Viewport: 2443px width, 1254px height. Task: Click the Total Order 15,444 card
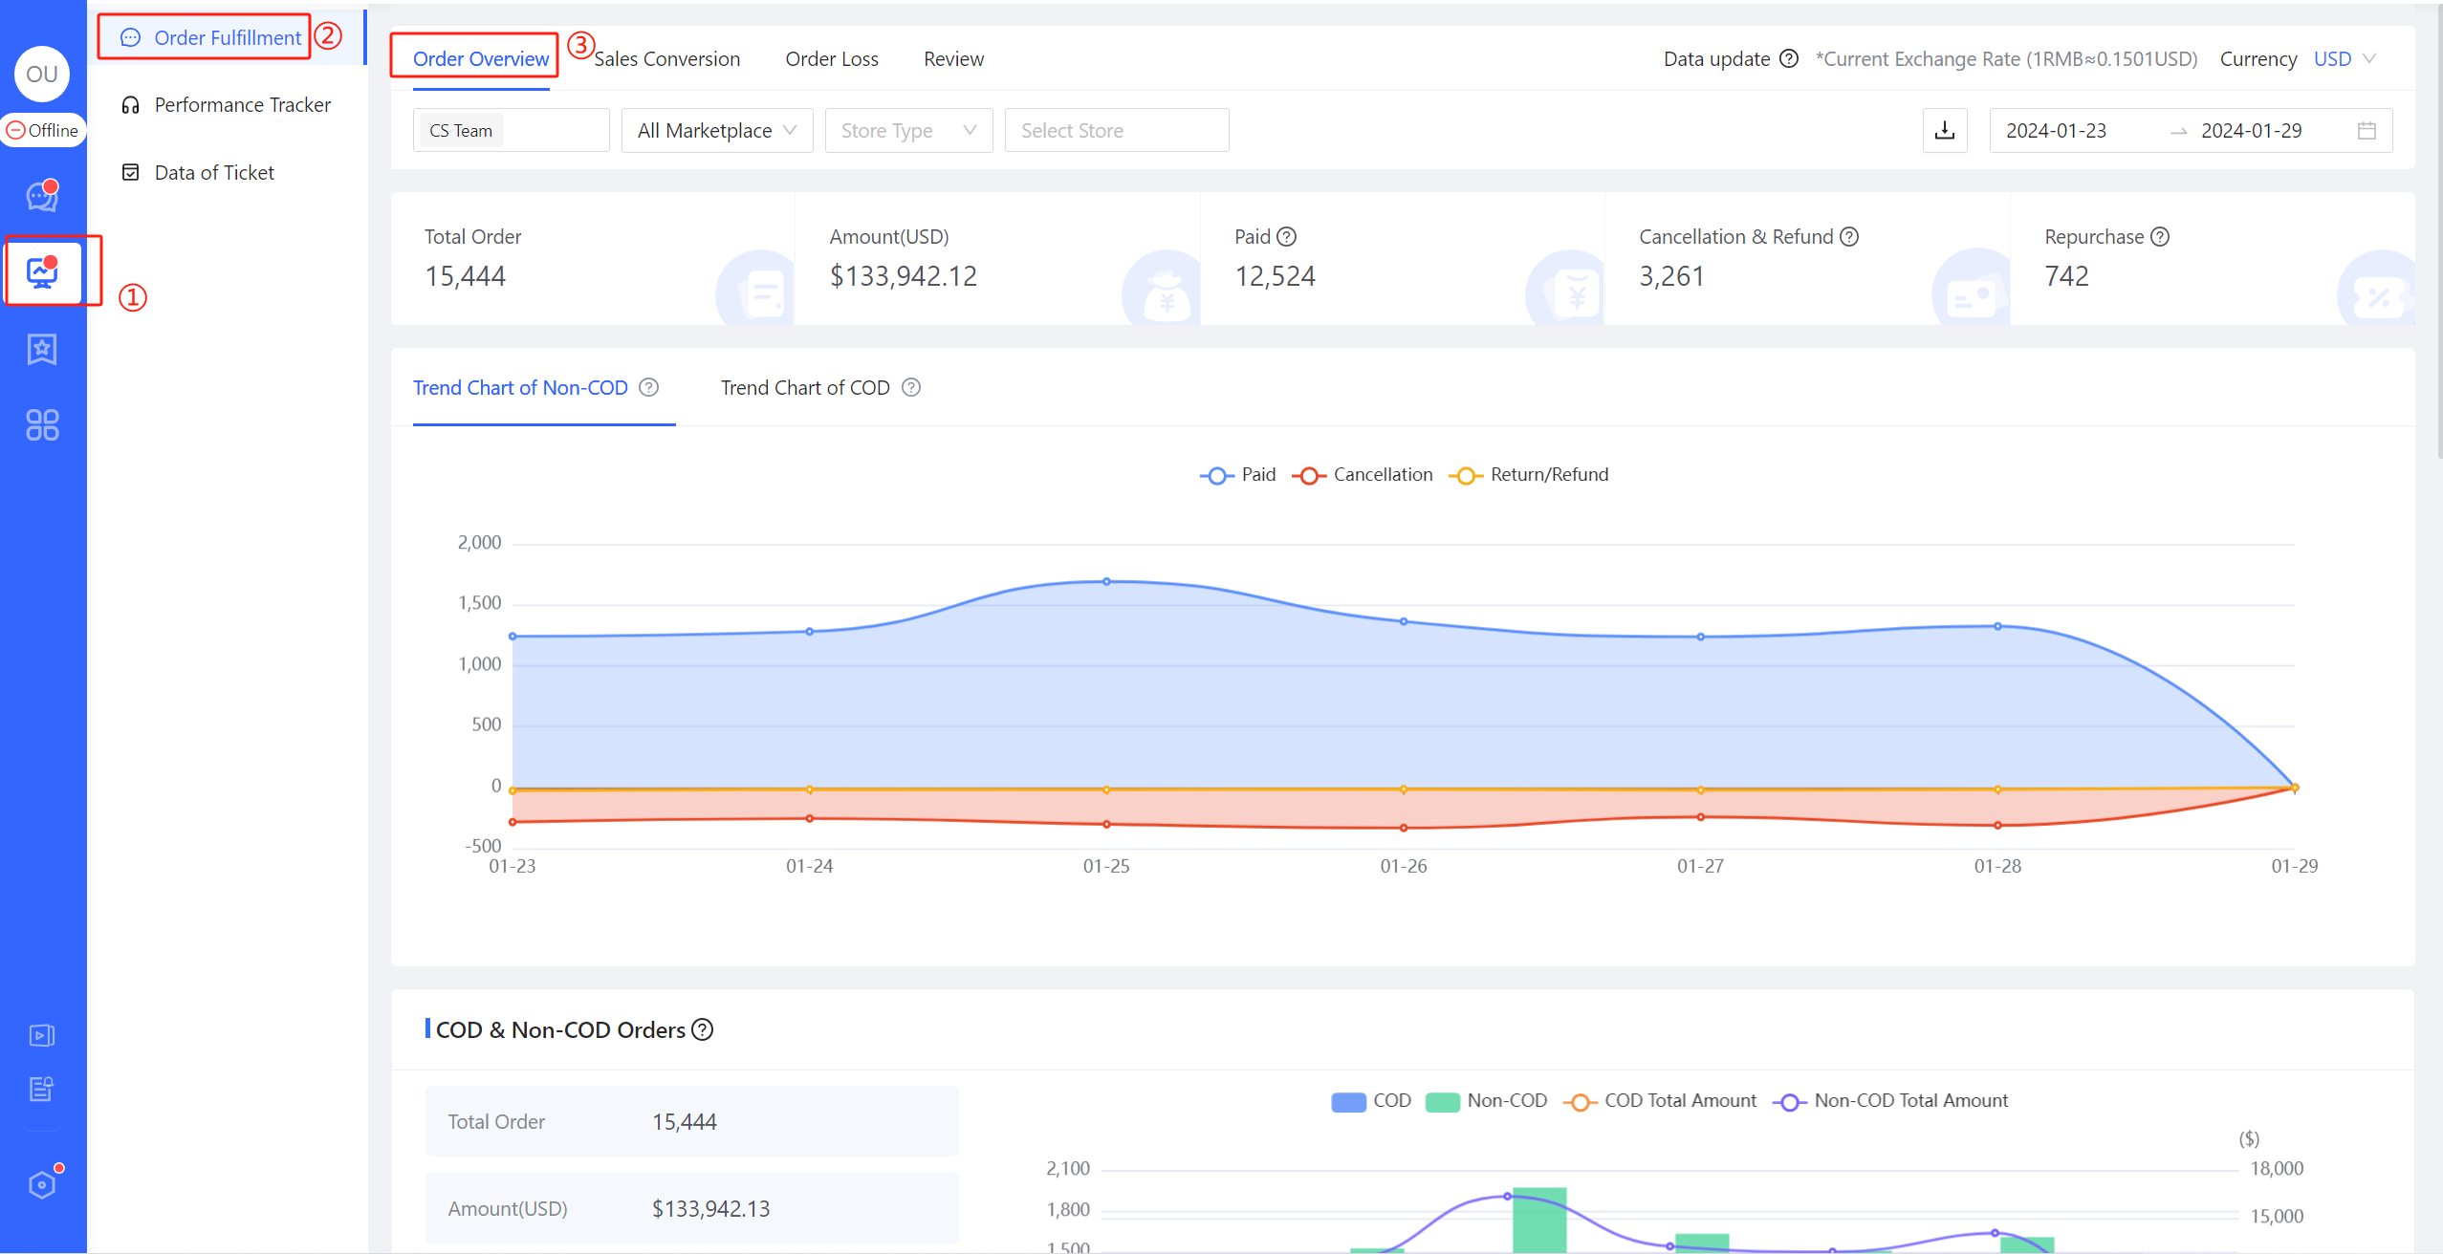tap(593, 258)
